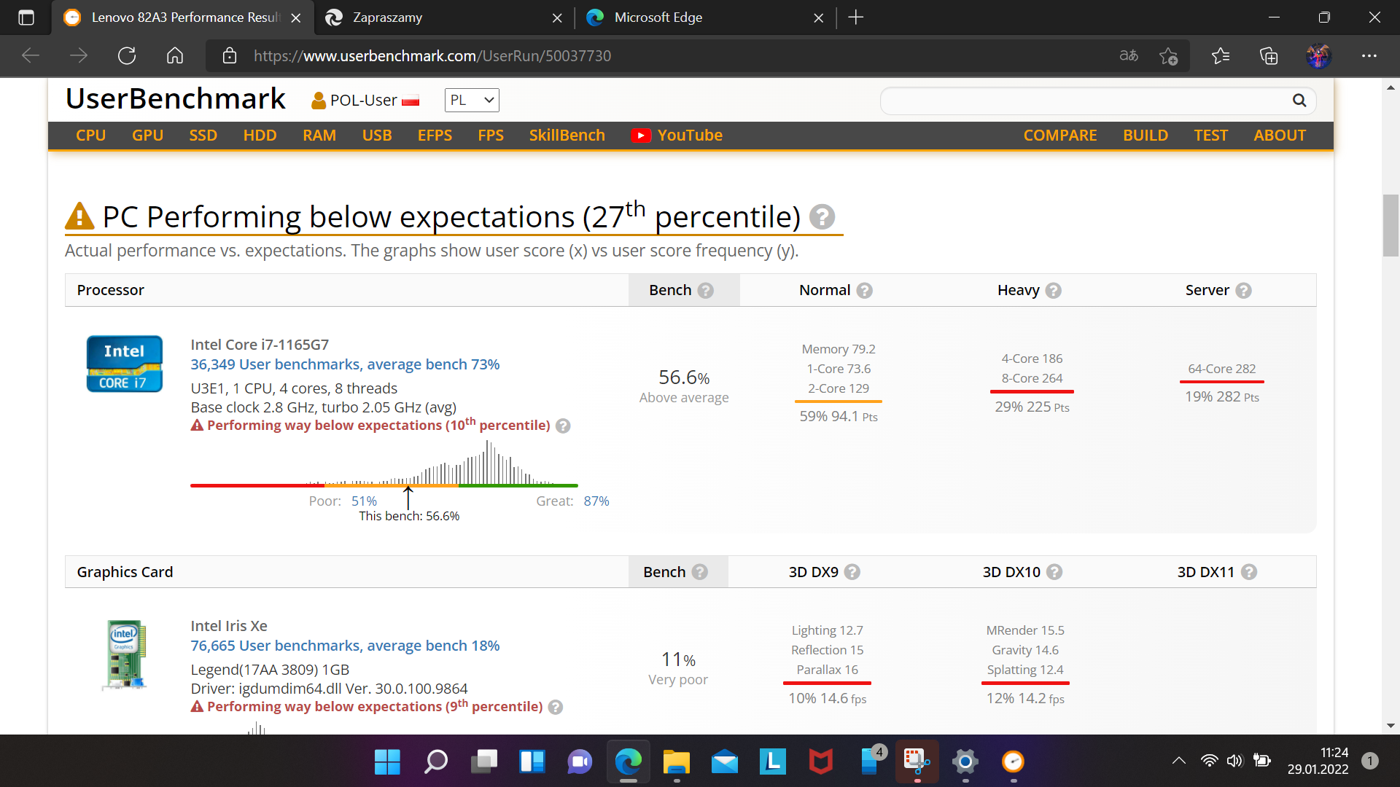Viewport: 1400px width, 787px height.
Task: Open the BUILD menu item
Action: coord(1146,136)
